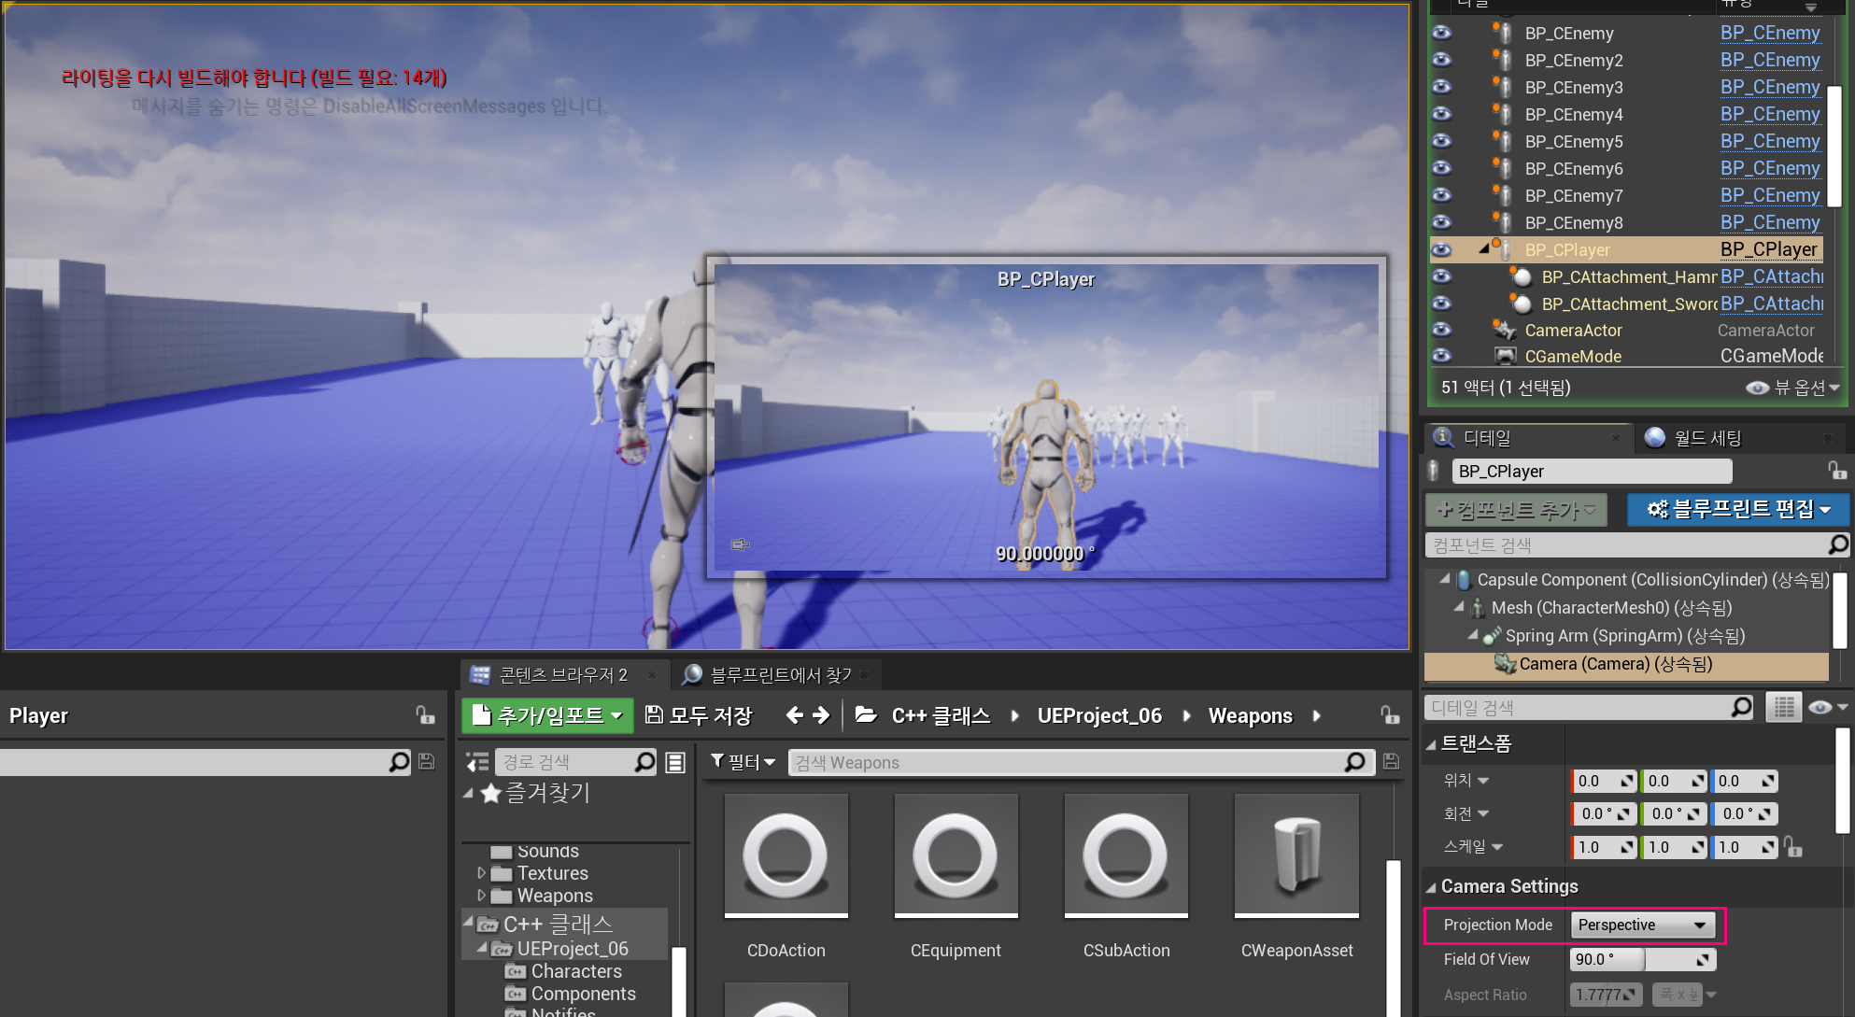
Task: Click the save search icon beside Weapons search
Action: [x=1391, y=762]
